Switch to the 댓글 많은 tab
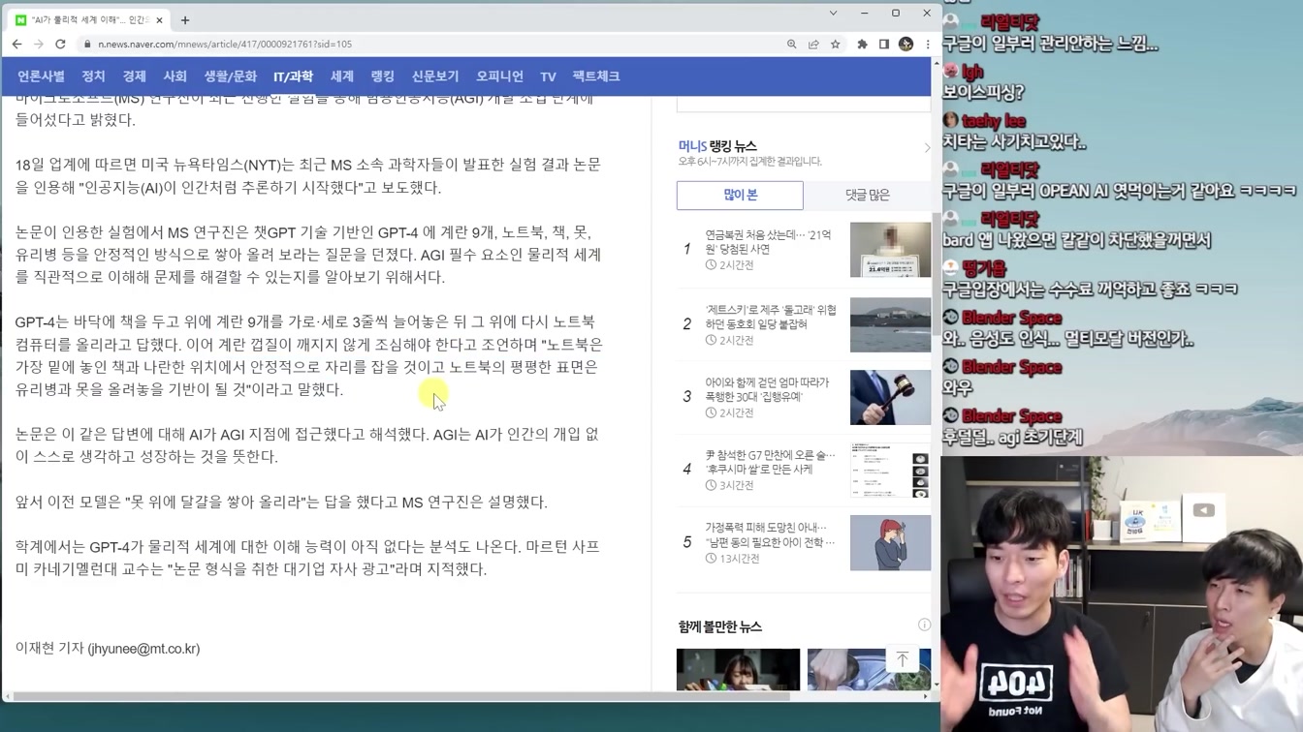This screenshot has height=732, width=1303. click(x=867, y=195)
